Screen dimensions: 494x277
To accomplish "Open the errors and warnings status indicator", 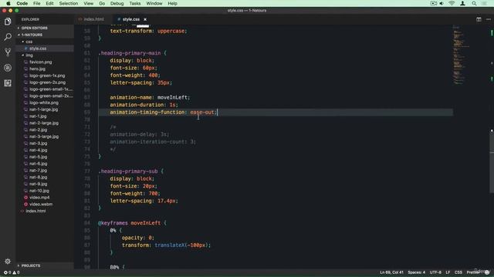I will [12, 272].
